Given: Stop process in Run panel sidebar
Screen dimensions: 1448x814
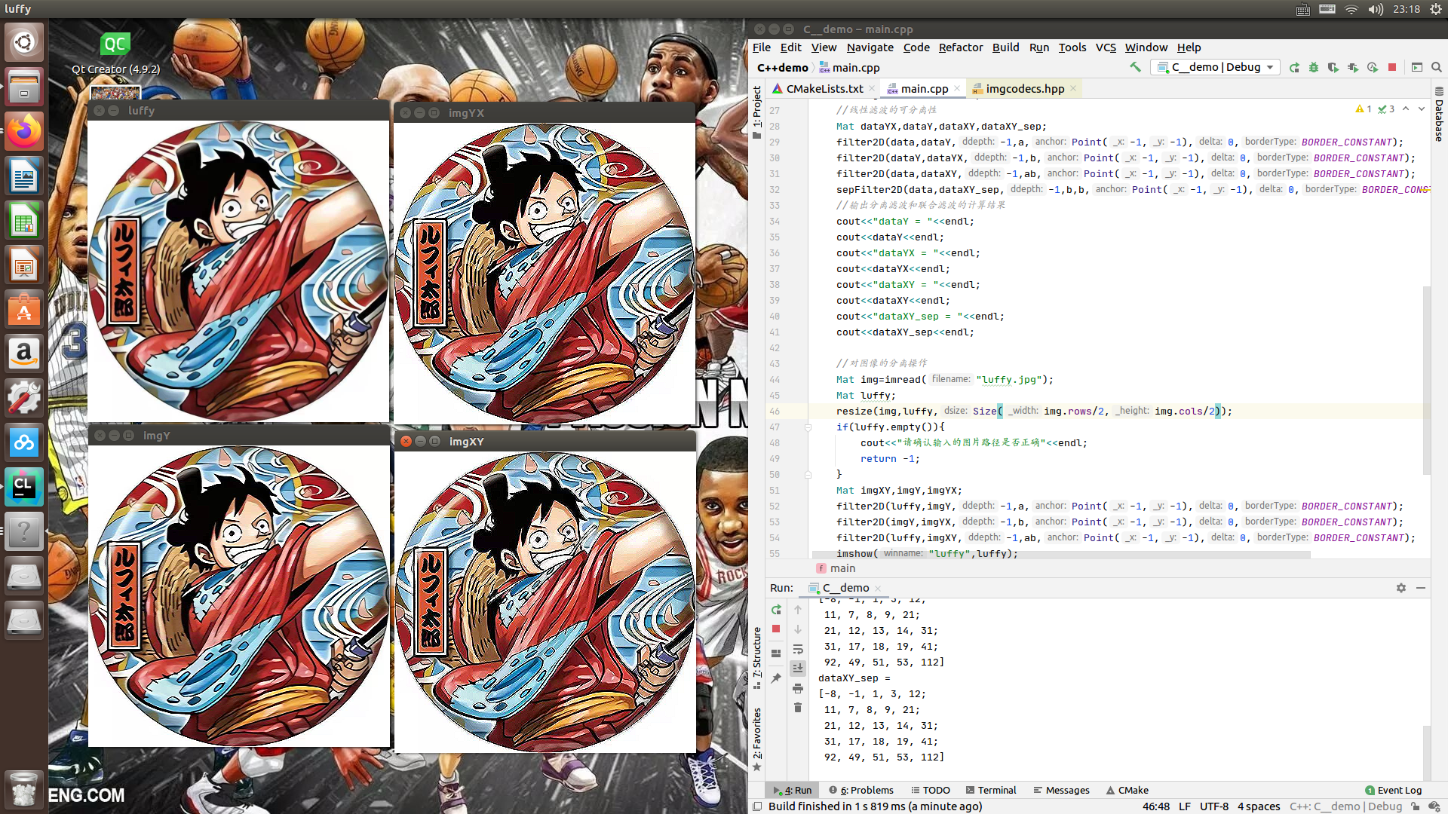Looking at the screenshot, I should (x=776, y=629).
